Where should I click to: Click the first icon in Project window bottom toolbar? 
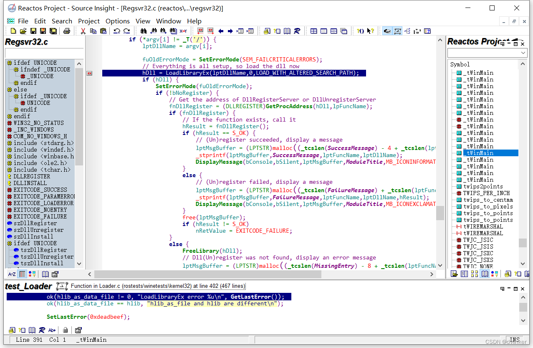pyautogui.click(x=454, y=274)
